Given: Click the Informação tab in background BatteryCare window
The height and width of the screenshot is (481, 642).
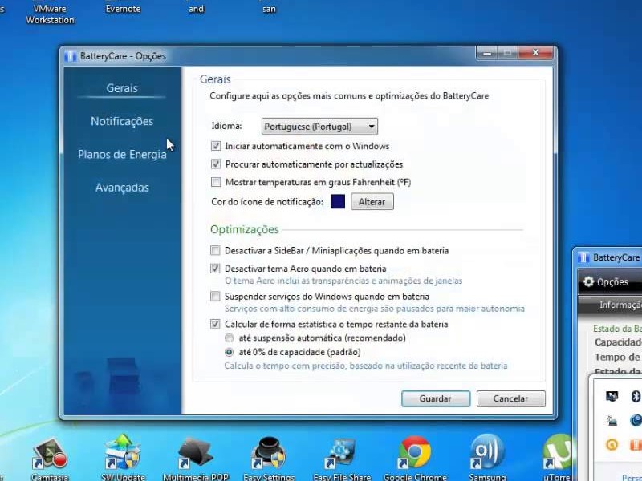Looking at the screenshot, I should 620,305.
